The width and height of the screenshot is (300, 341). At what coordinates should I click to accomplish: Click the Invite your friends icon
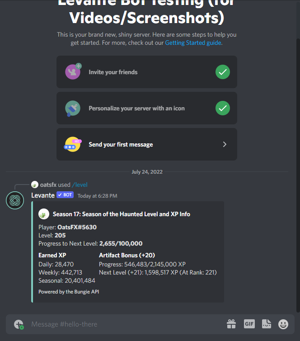pos(73,71)
